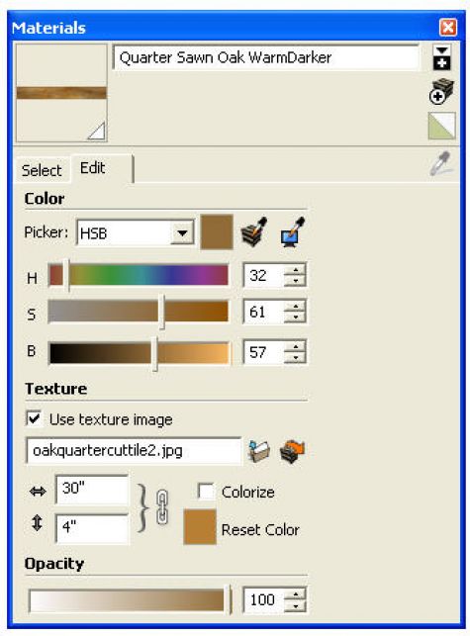The image size is (470, 636).
Task: Open the Edit tab
Action: pyautogui.click(x=93, y=168)
